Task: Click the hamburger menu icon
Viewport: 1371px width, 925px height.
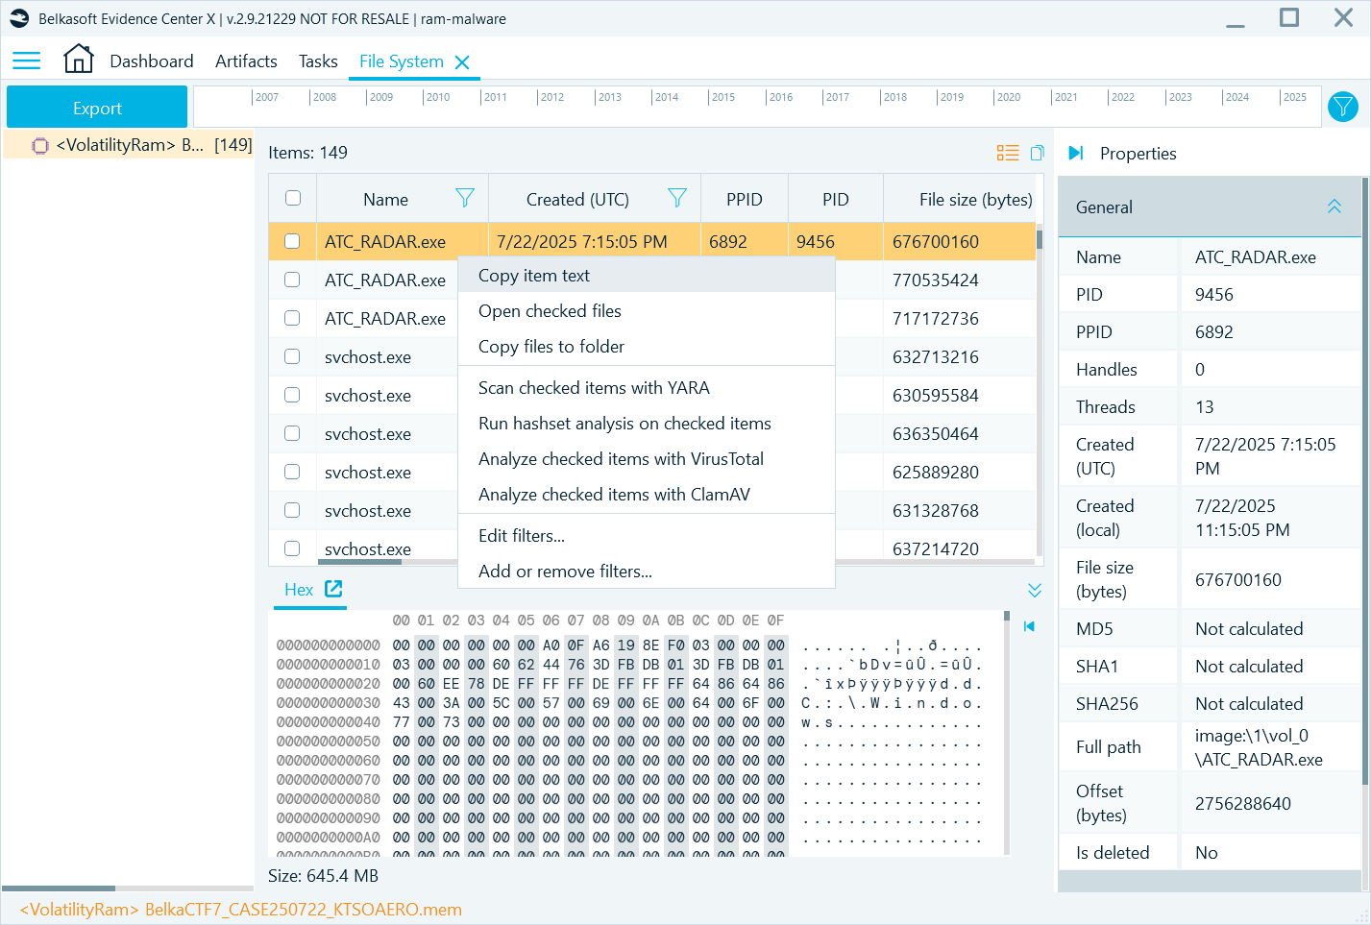Action: tap(26, 60)
